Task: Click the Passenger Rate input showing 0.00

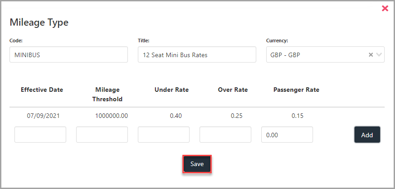Action: tap(287, 135)
